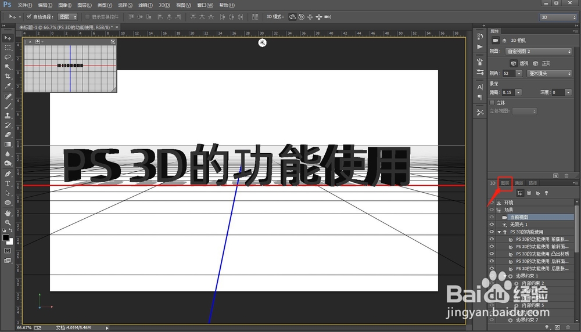Switch to the 路径 tab
This screenshot has width=581, height=332.
click(x=533, y=183)
